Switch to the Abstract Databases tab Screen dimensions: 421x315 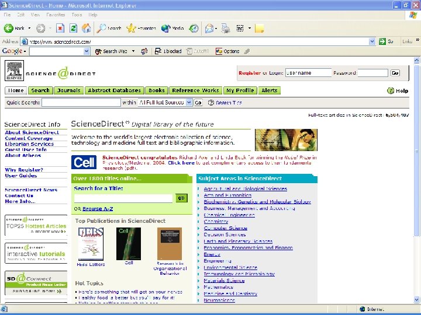point(115,90)
